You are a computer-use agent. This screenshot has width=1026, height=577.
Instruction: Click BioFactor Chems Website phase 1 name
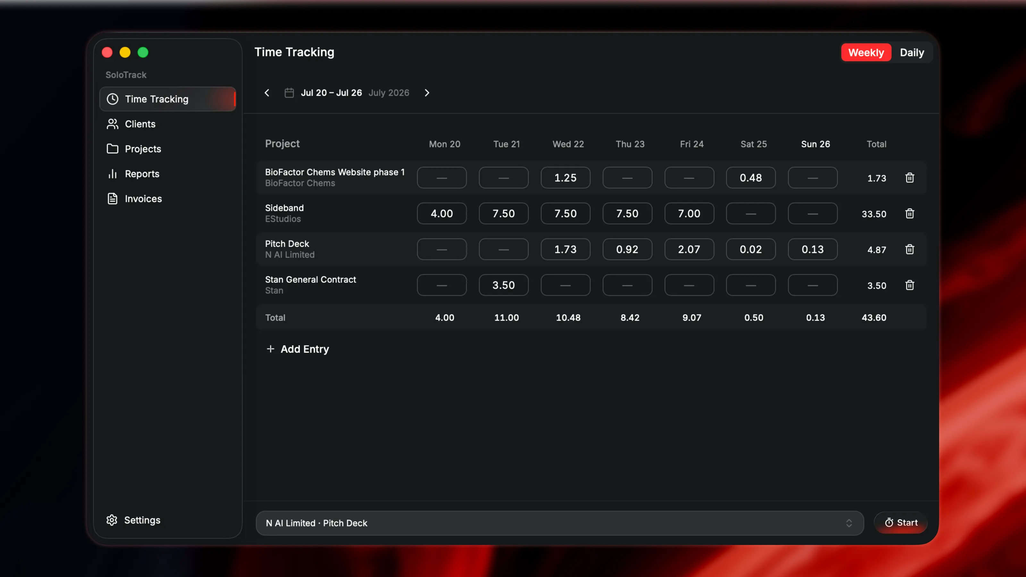click(x=335, y=172)
